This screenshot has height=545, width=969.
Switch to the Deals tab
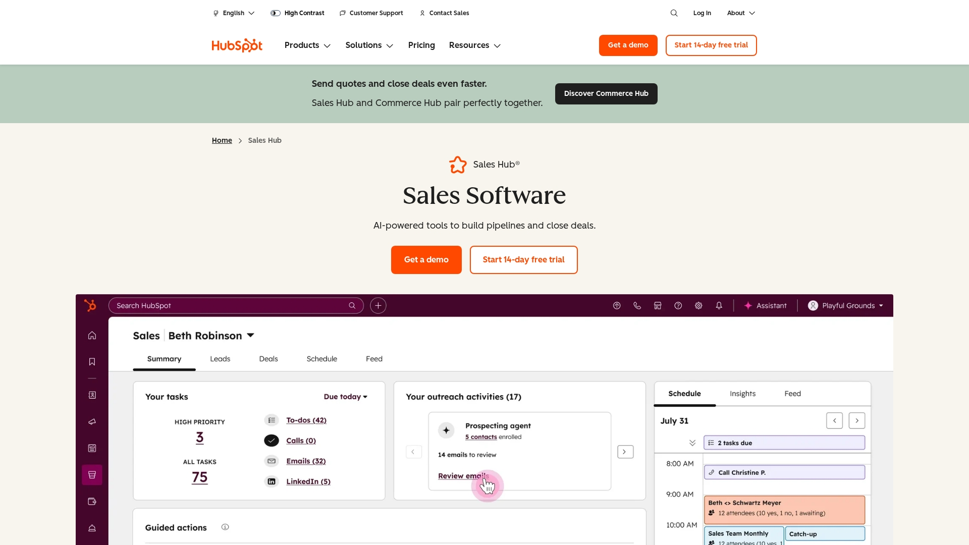(x=268, y=359)
